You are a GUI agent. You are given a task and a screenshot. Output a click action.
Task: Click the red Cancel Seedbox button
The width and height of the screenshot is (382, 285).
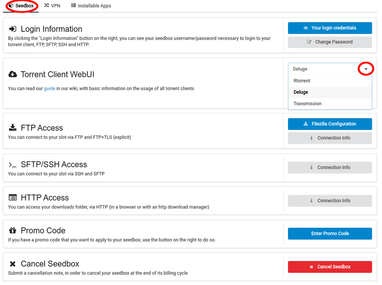[x=330, y=267]
